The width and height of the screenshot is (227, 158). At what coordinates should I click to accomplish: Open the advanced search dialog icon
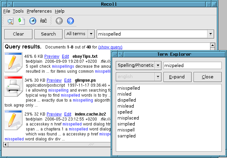coord(11,21)
